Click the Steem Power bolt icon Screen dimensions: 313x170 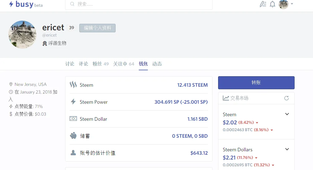tap(73, 102)
